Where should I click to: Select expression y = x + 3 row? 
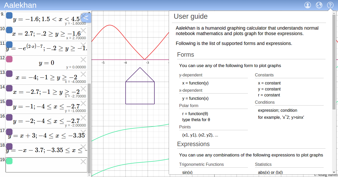[46, 136]
